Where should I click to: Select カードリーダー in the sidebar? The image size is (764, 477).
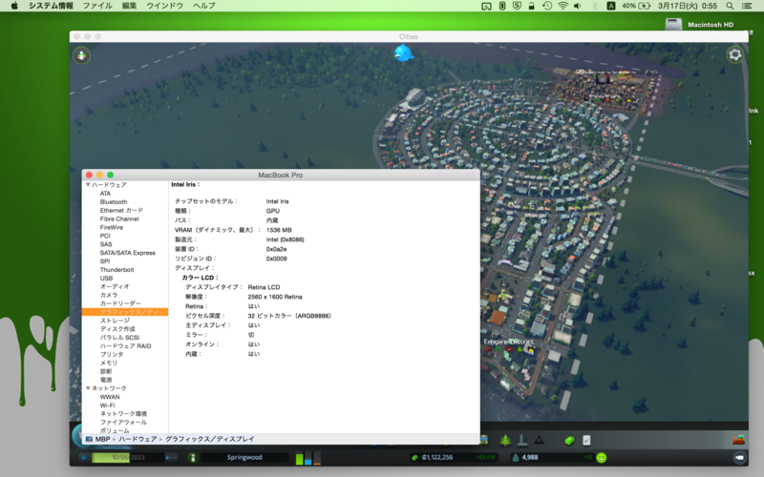(x=120, y=303)
